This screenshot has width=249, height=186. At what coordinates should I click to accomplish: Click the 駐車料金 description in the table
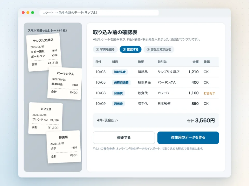coord(144,82)
